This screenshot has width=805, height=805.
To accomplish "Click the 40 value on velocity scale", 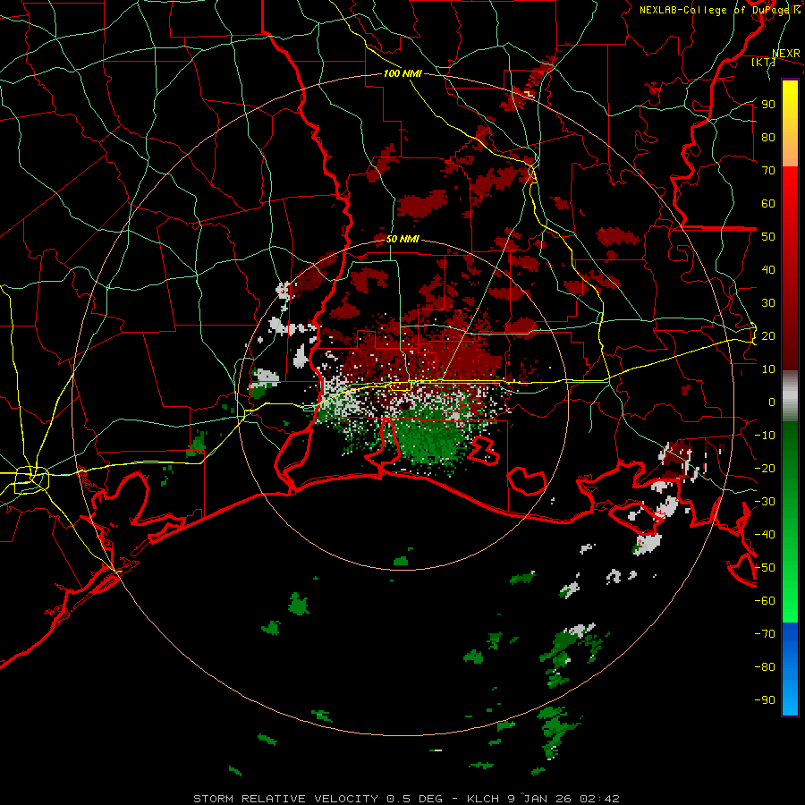I will tap(768, 269).
